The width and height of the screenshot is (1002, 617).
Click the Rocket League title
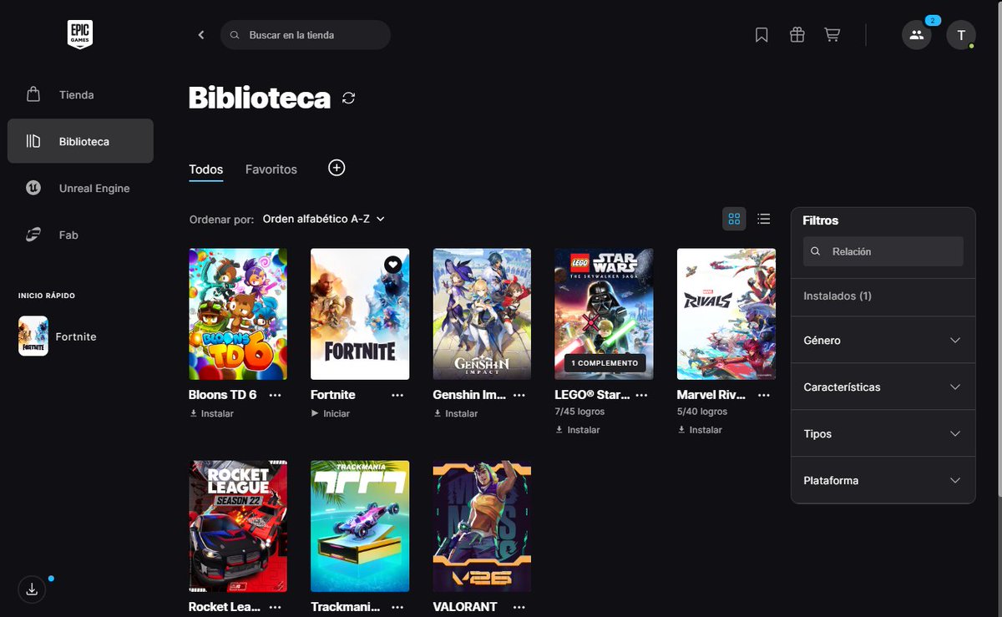point(225,607)
